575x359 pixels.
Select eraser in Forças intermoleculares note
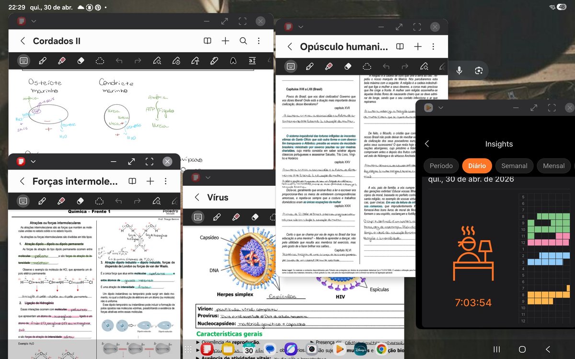click(80, 201)
